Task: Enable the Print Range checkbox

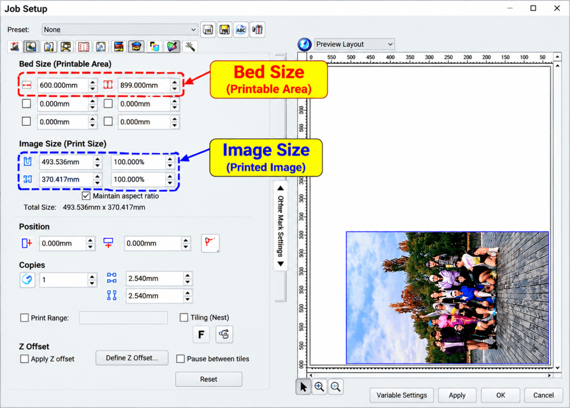Action: coord(24,318)
